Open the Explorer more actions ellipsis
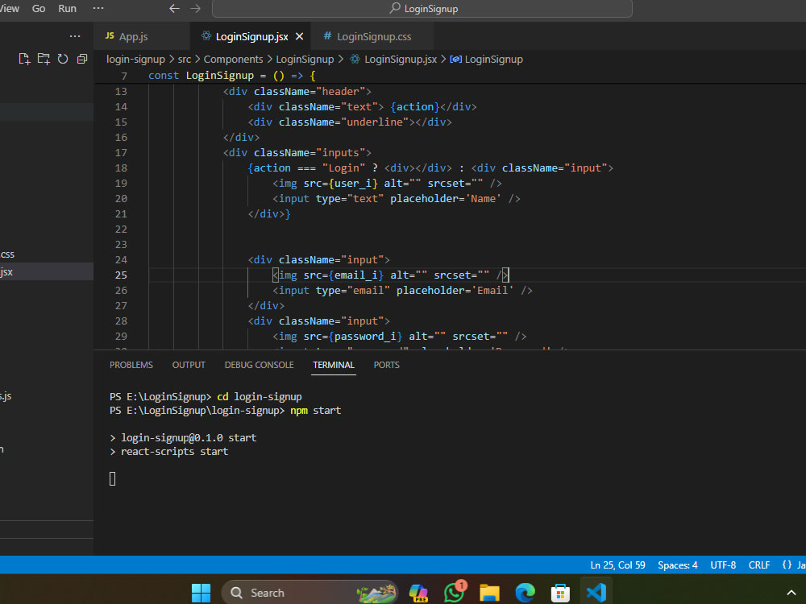Screen dimensions: 806x604 pos(75,36)
